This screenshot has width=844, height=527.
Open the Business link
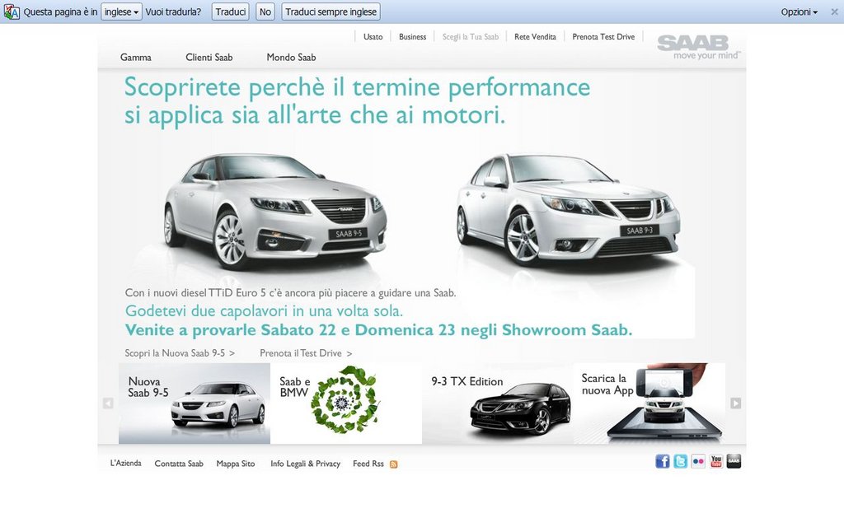[412, 36]
